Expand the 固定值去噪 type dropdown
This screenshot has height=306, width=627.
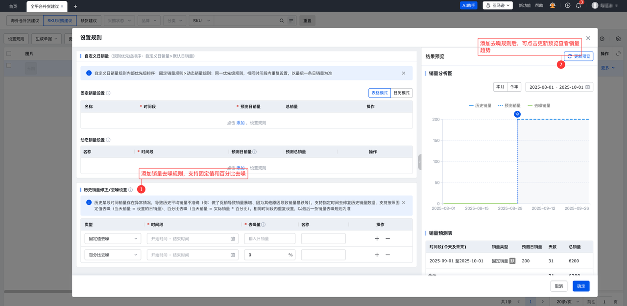(112, 239)
